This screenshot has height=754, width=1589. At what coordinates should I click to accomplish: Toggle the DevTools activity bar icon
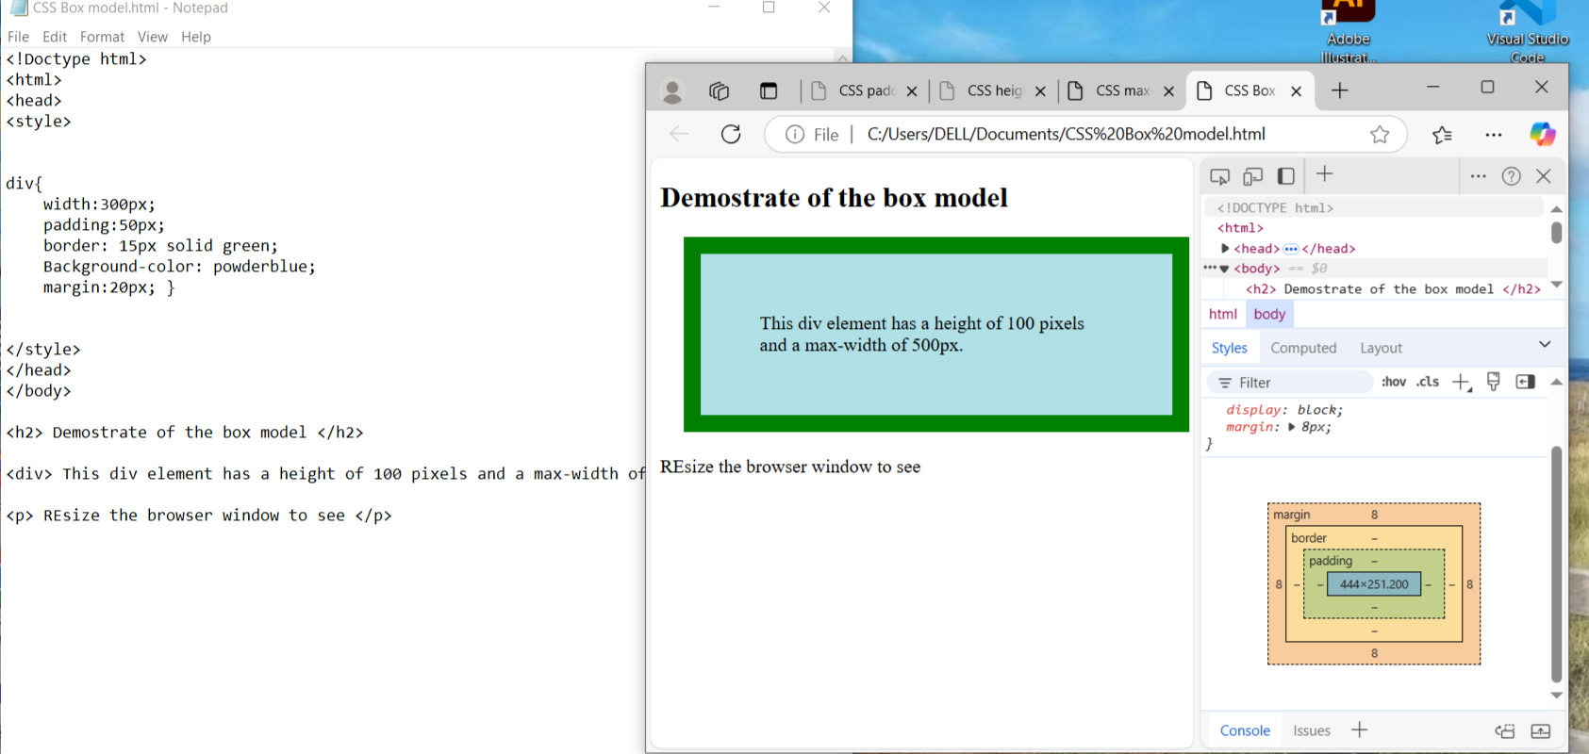click(1285, 176)
